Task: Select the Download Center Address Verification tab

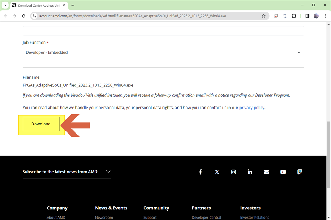Action: pos(39,6)
